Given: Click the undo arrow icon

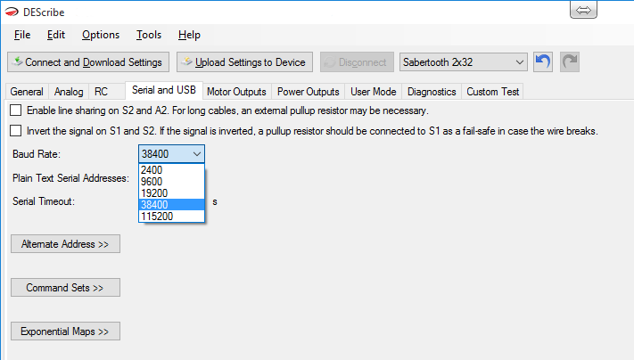Looking at the screenshot, I should [543, 61].
